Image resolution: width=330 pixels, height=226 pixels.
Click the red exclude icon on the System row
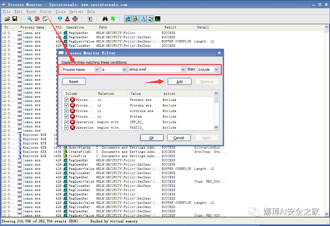[x=72, y=116]
